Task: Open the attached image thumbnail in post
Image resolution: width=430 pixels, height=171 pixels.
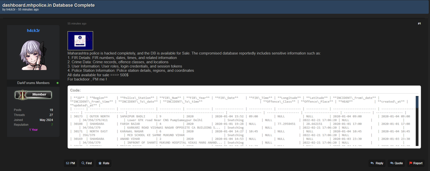Action: (80, 41)
